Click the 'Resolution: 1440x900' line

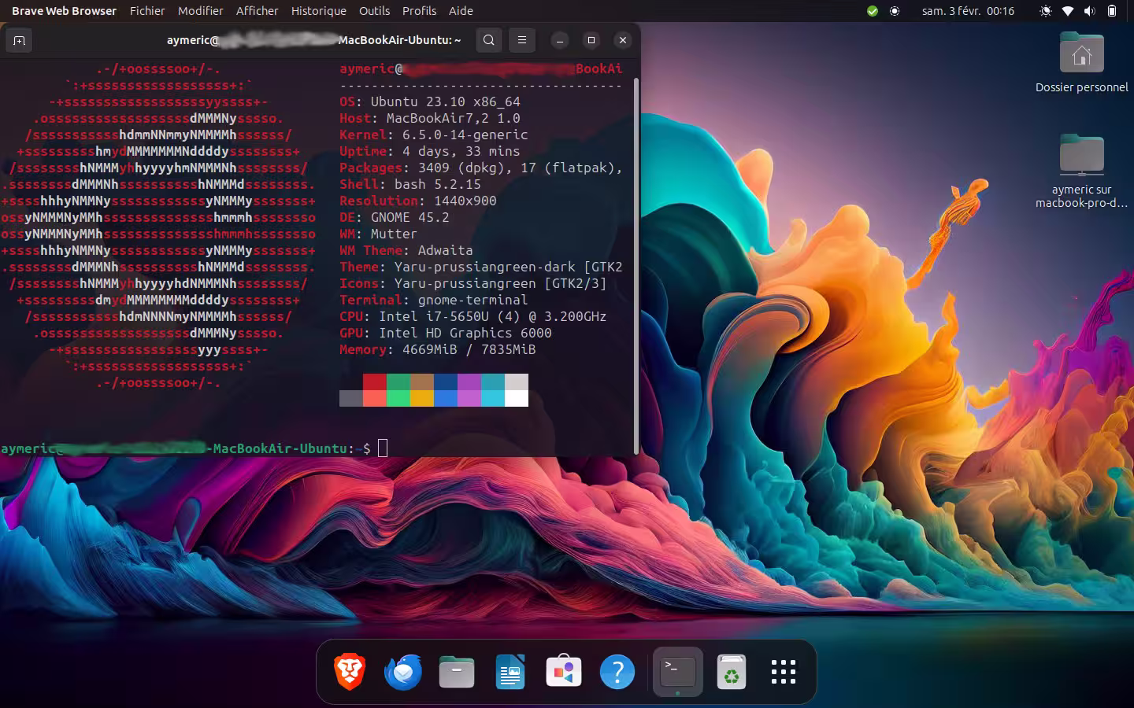click(418, 201)
